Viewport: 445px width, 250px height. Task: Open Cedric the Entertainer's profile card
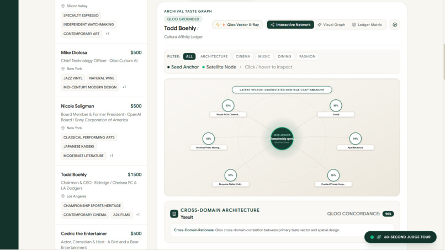click(x=101, y=237)
